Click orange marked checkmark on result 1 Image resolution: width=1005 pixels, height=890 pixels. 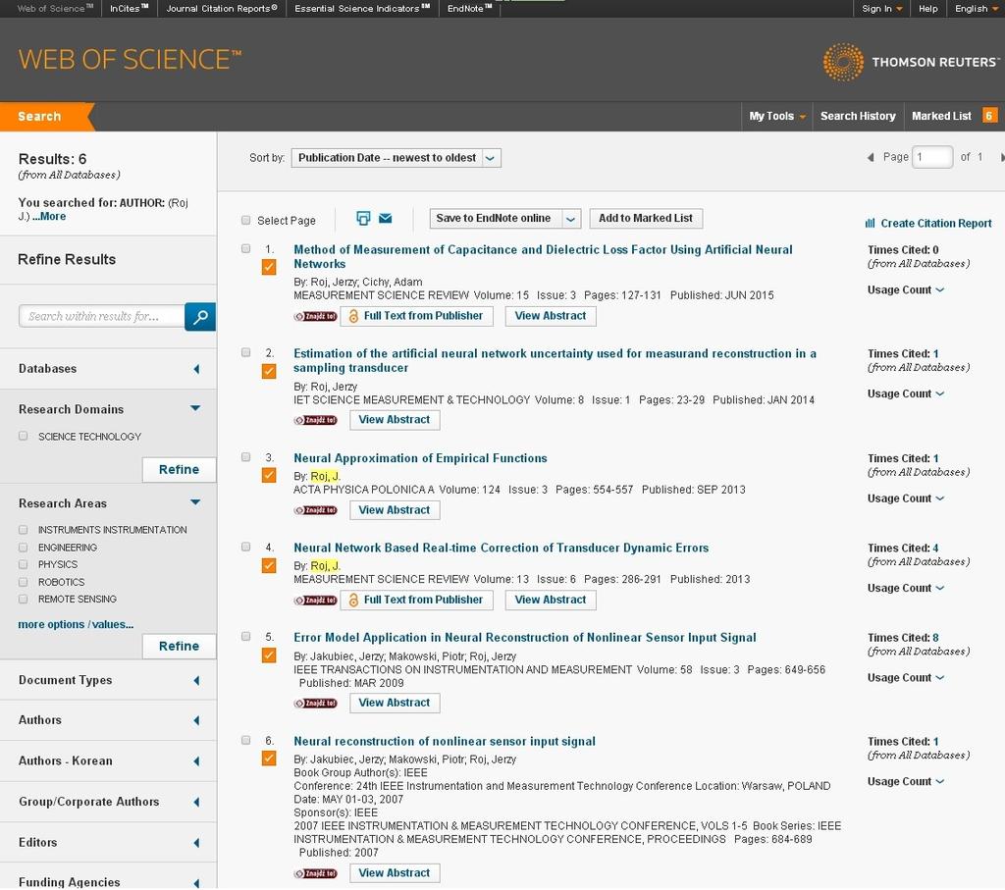pos(269,267)
